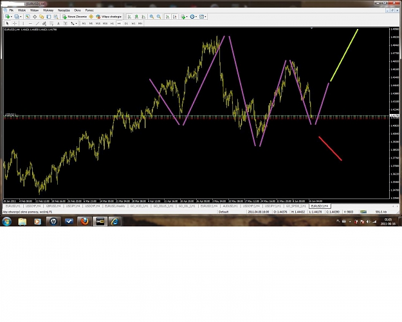This screenshot has height=322, width=402.
Task: Zoom in on the chart
Action: (152, 17)
